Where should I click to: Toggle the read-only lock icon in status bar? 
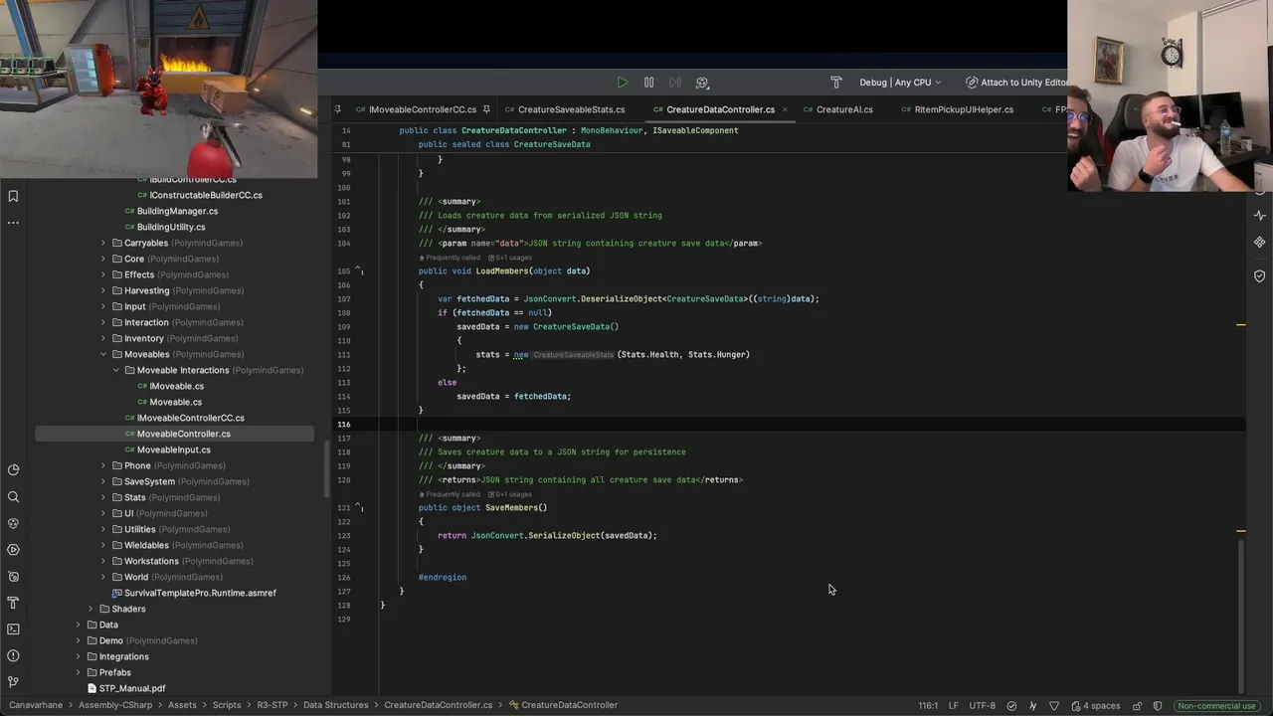(x=1138, y=706)
